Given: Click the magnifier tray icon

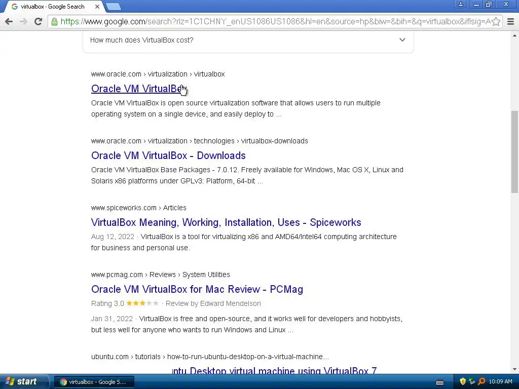Looking at the screenshot, I should 481,381.
